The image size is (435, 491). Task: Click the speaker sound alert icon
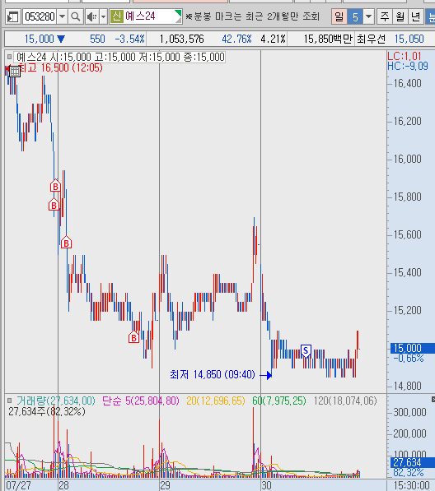(x=92, y=16)
